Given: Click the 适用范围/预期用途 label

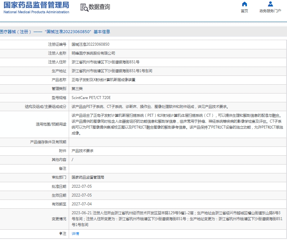Looking at the screenshot, I should (x=51, y=124).
